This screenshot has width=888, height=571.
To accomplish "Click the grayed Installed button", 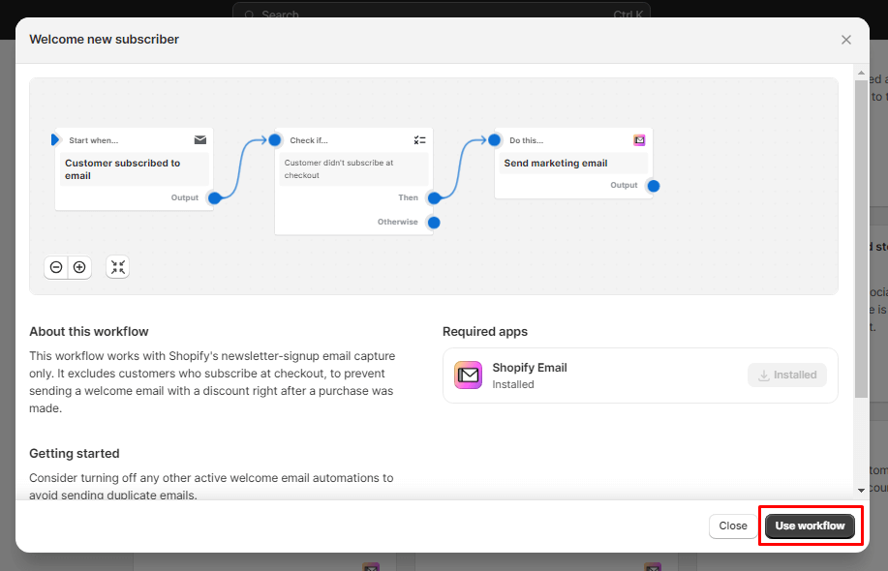I will 786,375.
